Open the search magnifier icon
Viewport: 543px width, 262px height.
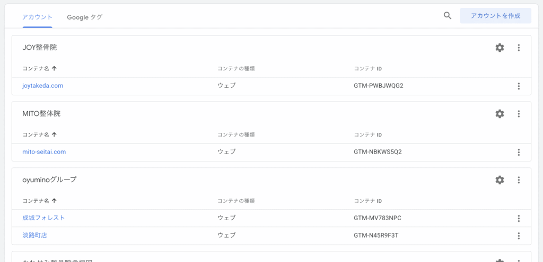pos(448,16)
